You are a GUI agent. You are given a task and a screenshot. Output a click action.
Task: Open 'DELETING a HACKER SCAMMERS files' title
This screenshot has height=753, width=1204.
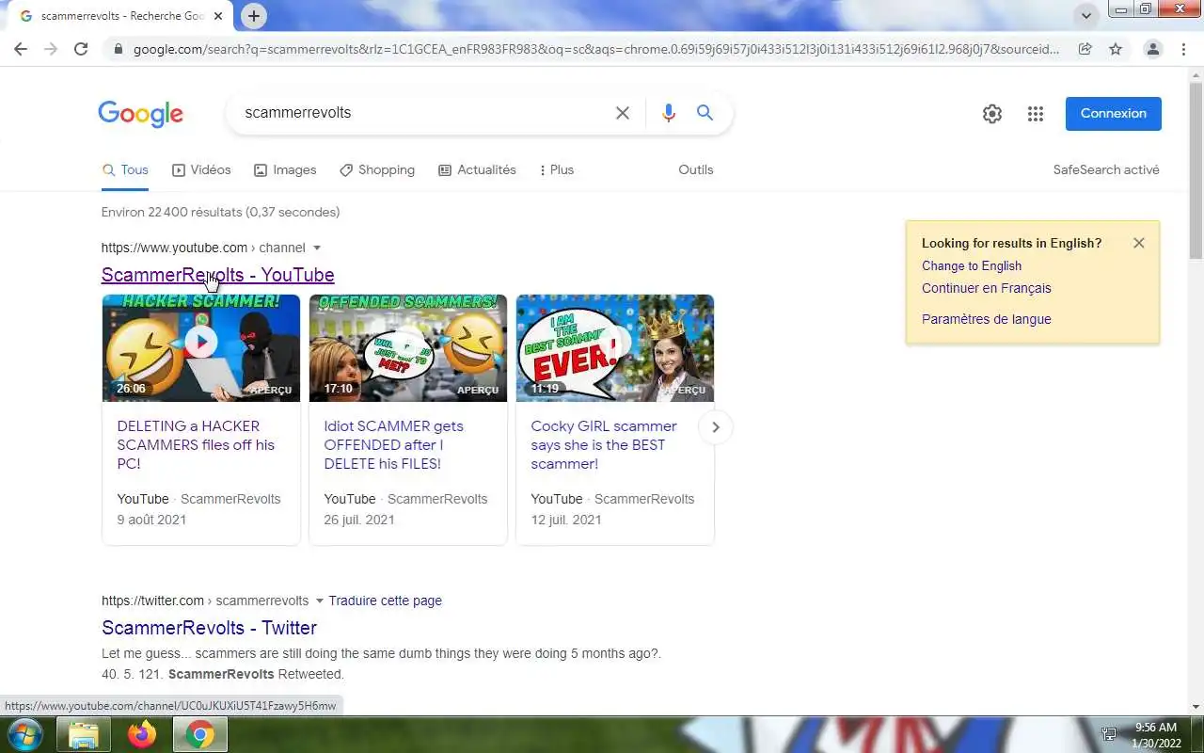coord(196,445)
